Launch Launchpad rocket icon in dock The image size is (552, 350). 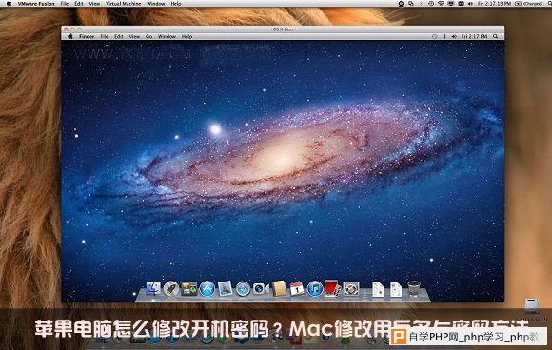tap(171, 289)
